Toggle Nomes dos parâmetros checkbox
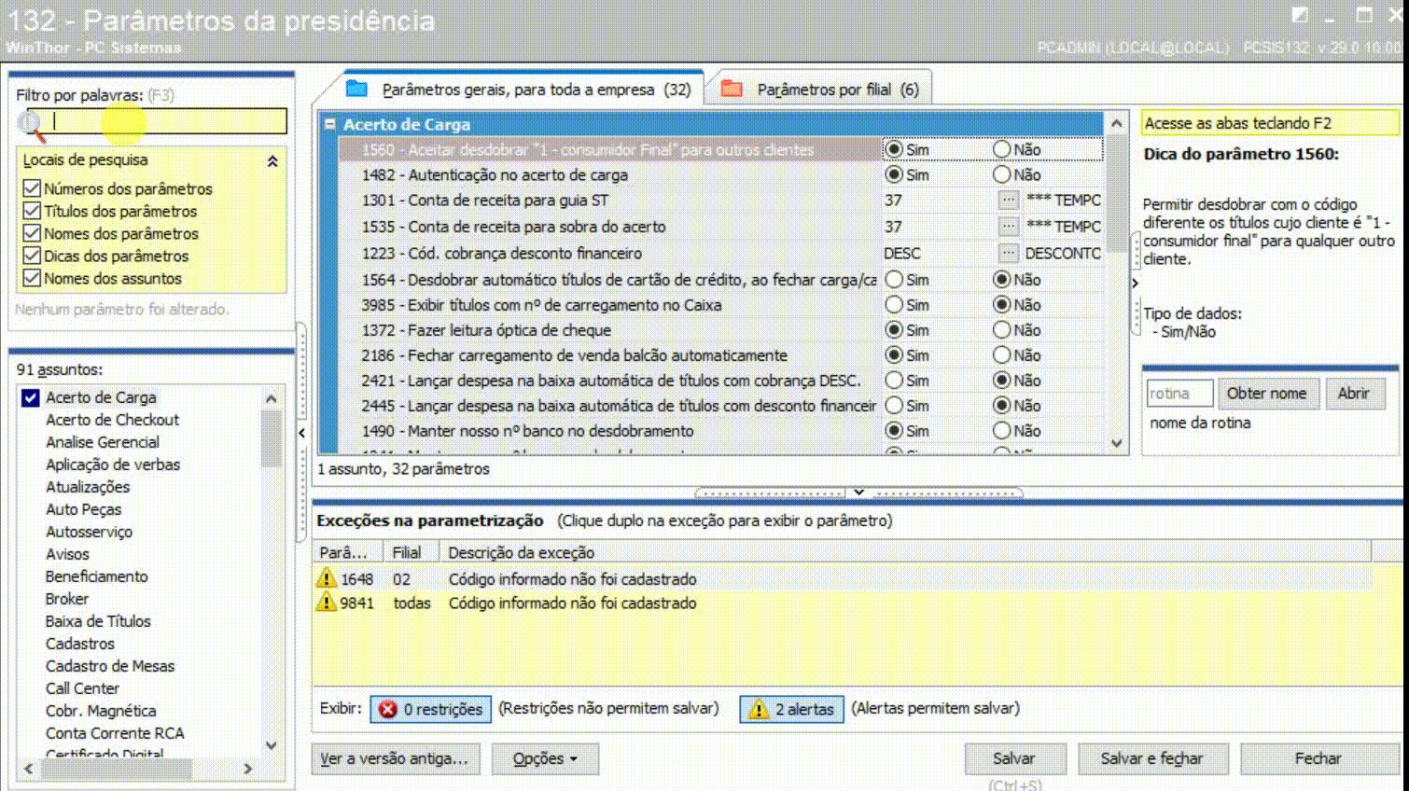The height and width of the screenshot is (791, 1409). 32,233
